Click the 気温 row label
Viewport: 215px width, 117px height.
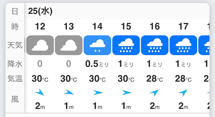click(x=15, y=79)
